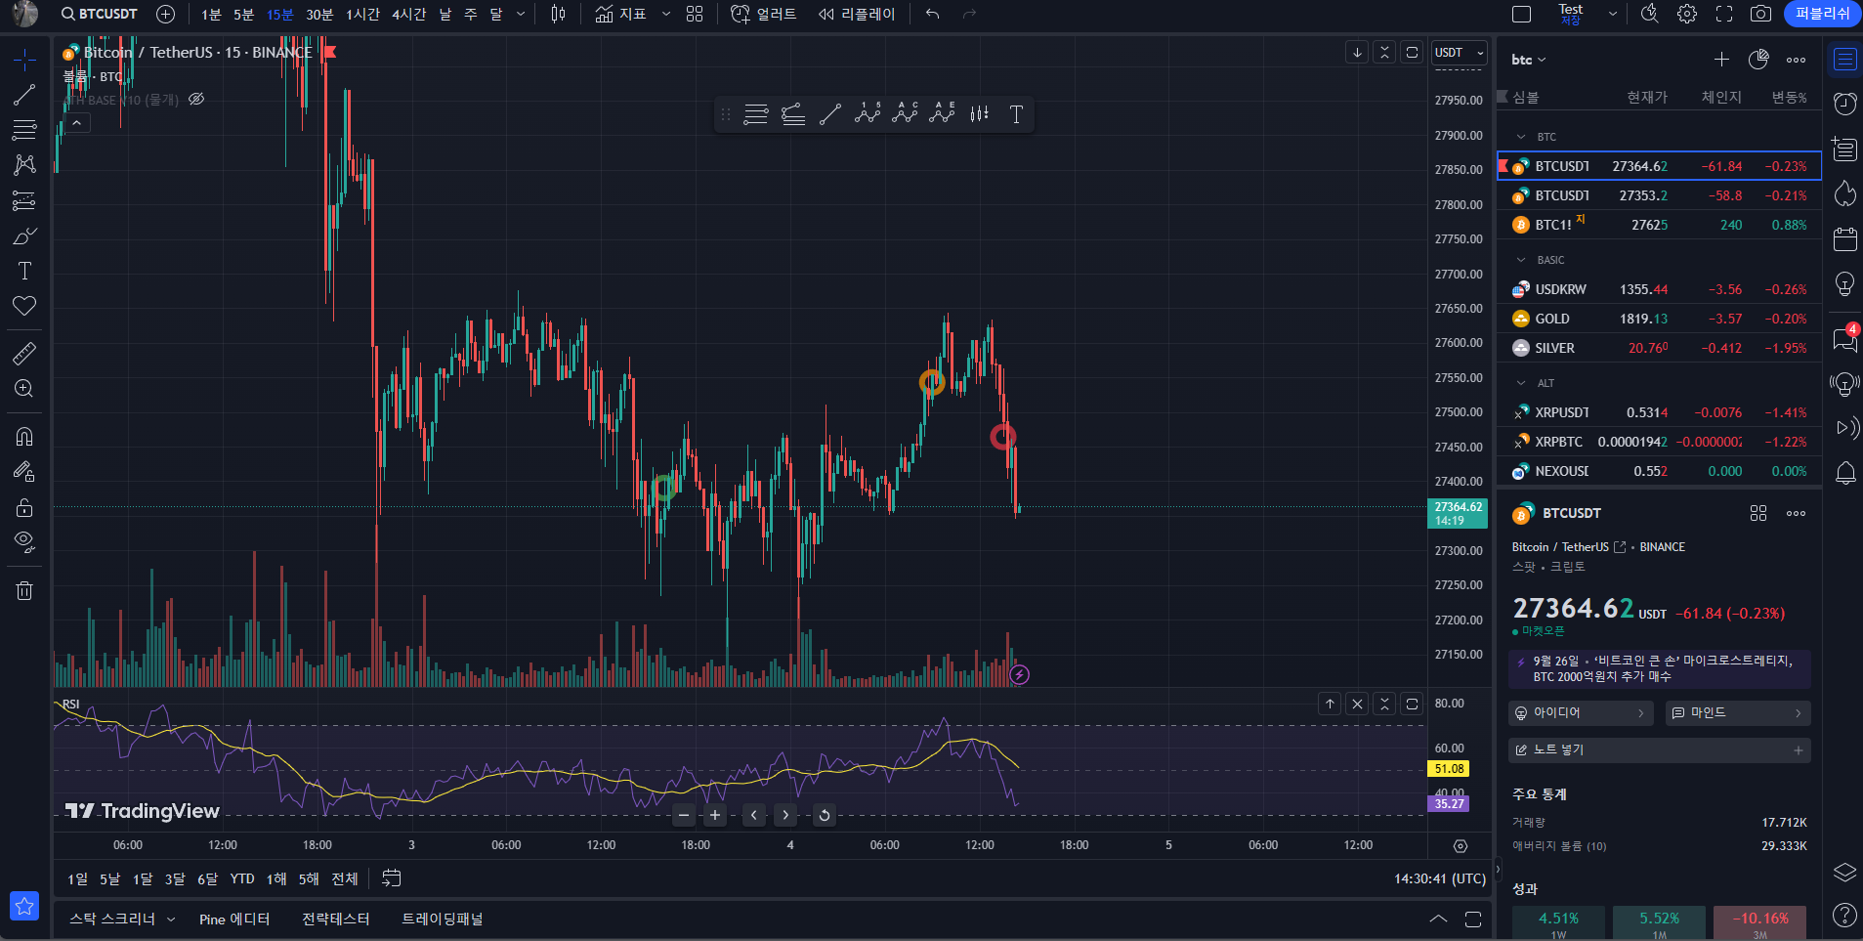This screenshot has width=1863, height=941.
Task: Open indicator templates grid icon
Action: 695,14
